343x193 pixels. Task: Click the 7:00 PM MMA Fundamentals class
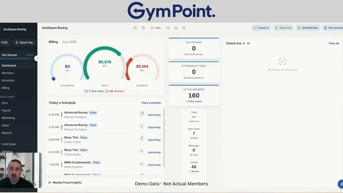tap(105, 165)
